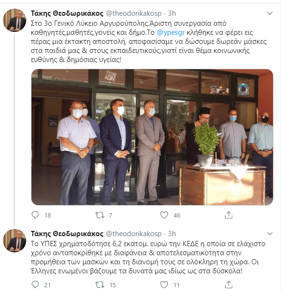
Task: Enlarge the school ceremony photo
Action: click(152, 137)
